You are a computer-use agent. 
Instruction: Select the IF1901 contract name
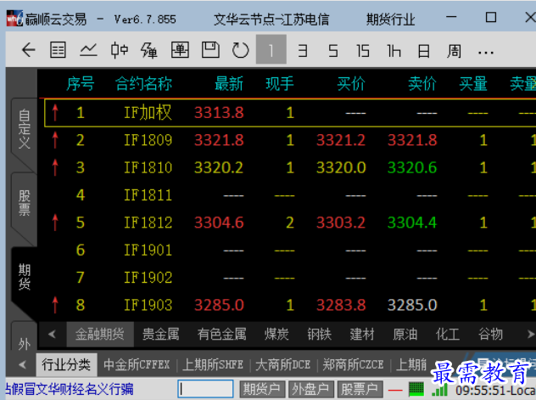pos(148,251)
